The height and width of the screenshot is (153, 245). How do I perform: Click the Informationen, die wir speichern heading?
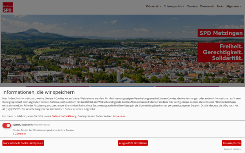click(x=38, y=92)
